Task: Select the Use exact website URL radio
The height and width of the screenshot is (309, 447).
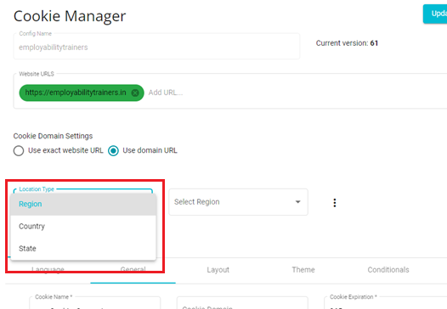Action: (19, 150)
